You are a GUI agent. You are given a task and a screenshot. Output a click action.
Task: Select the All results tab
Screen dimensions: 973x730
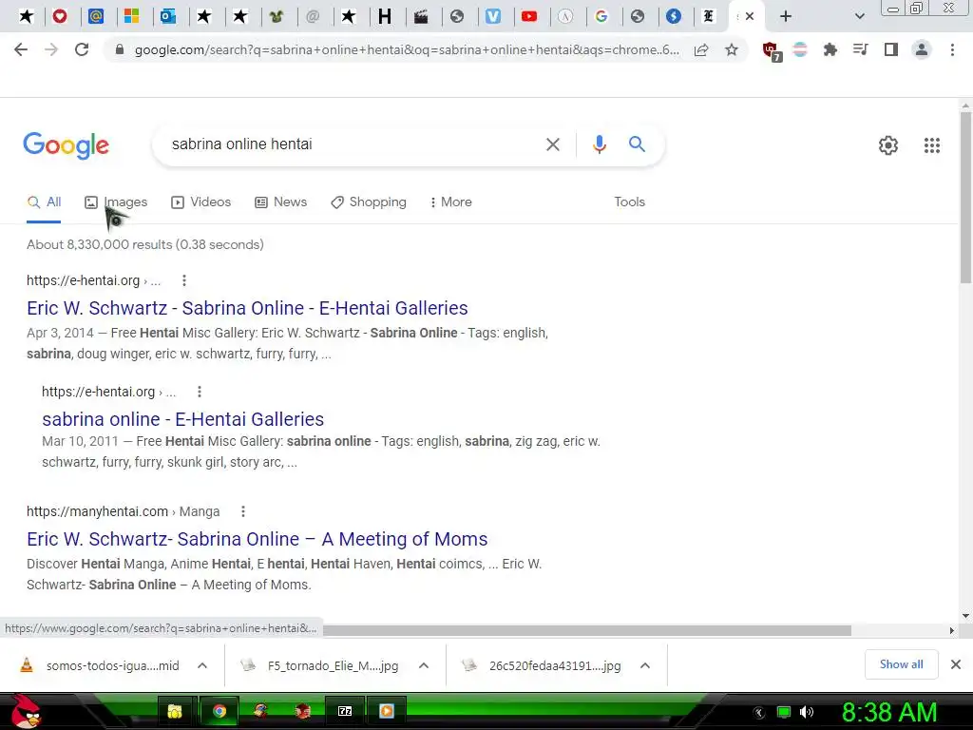44,202
